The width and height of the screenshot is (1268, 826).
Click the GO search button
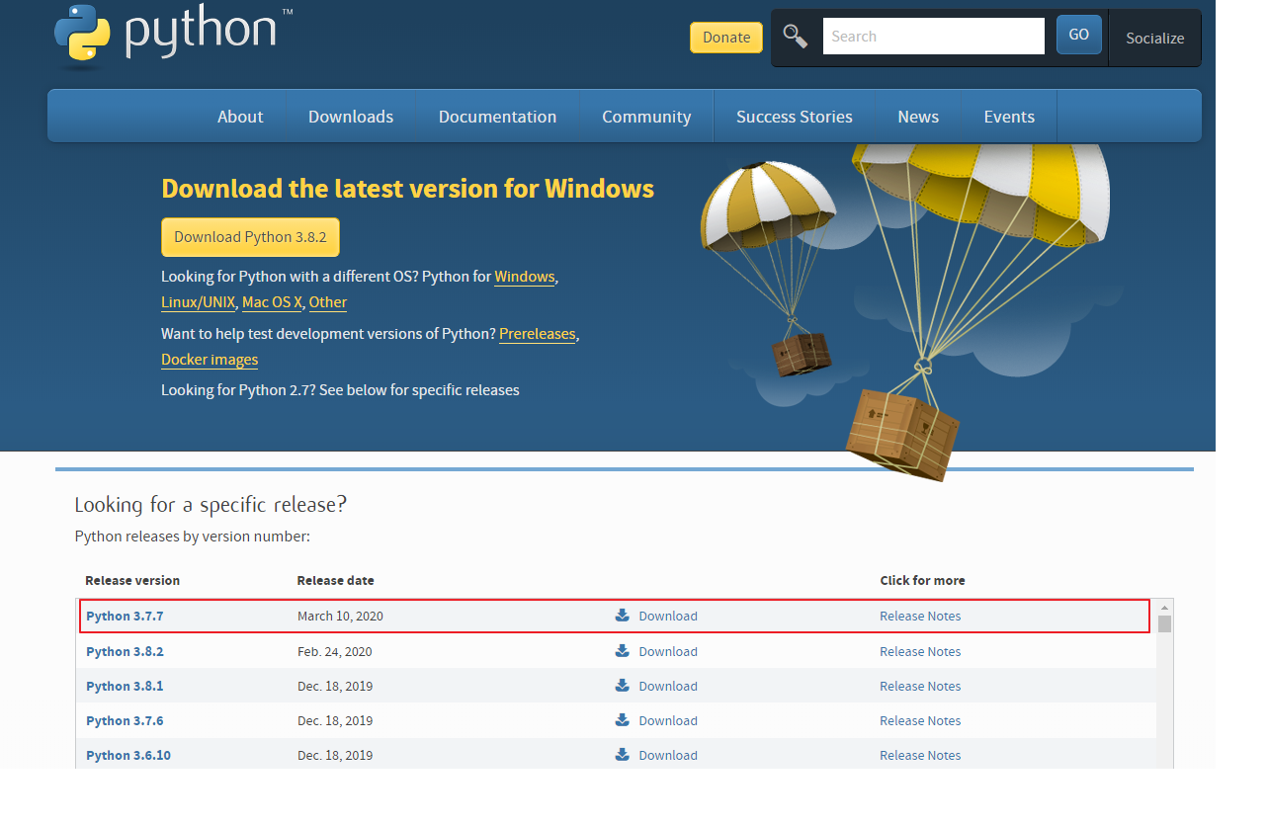(x=1079, y=35)
